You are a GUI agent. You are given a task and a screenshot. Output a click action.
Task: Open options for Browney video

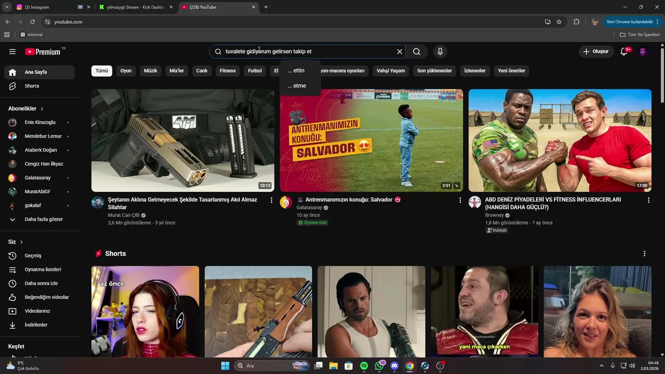coord(648,200)
